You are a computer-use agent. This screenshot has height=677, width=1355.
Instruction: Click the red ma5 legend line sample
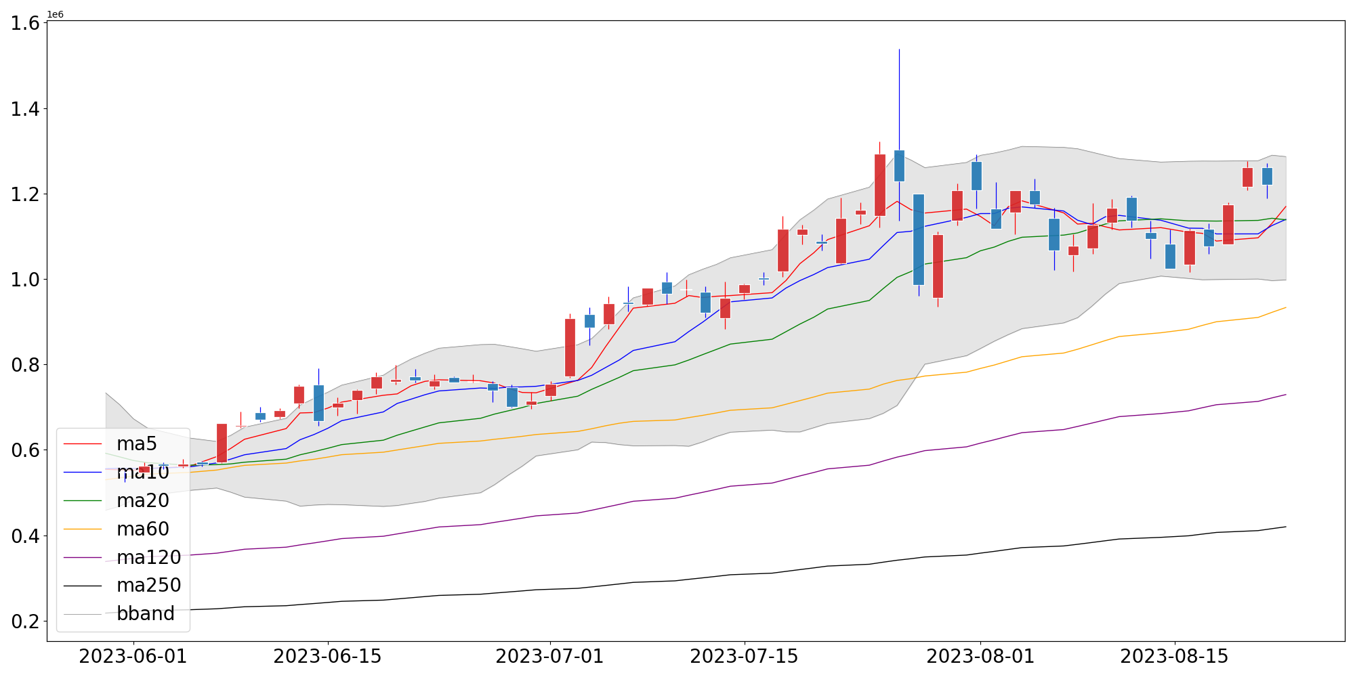pos(83,444)
